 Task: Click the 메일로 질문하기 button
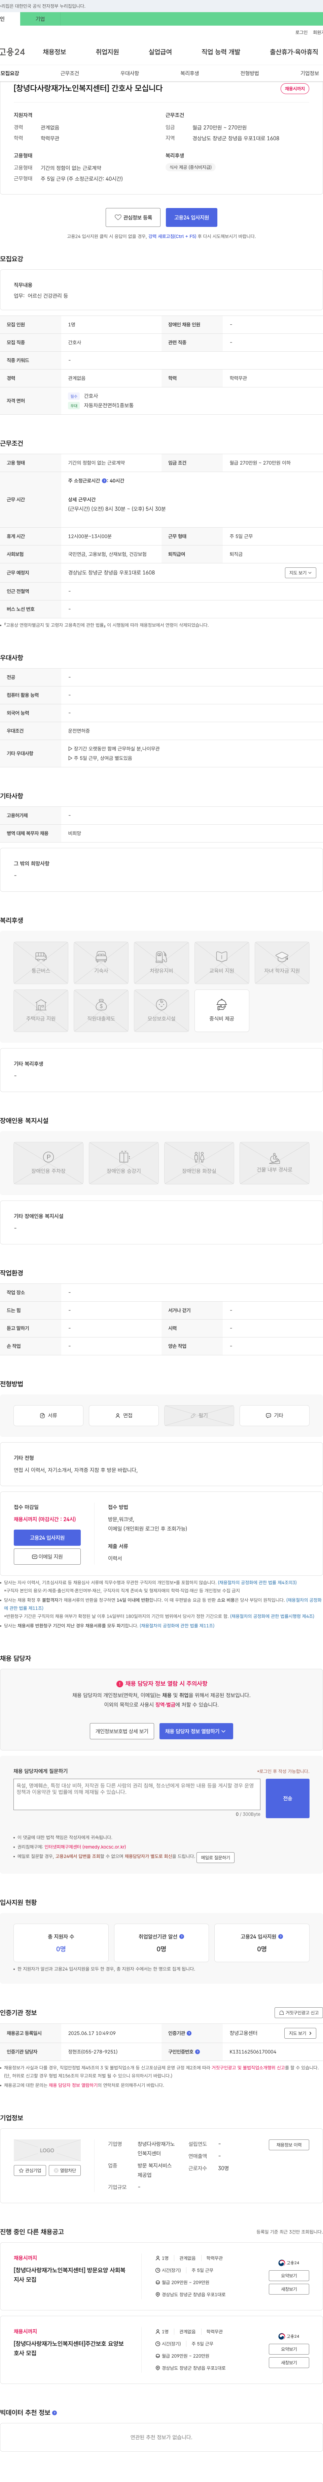coord(215,1858)
